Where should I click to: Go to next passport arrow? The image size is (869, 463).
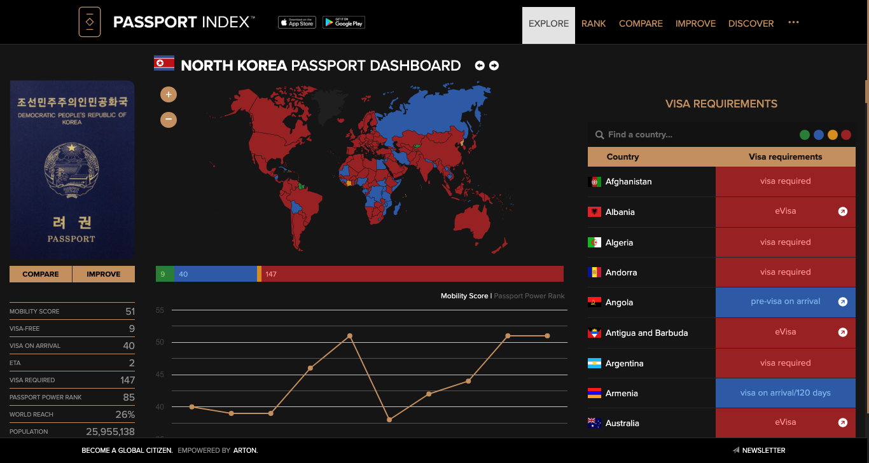click(x=494, y=66)
